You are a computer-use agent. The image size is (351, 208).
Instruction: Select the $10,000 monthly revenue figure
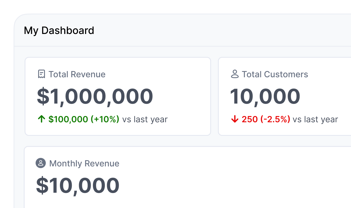(78, 186)
